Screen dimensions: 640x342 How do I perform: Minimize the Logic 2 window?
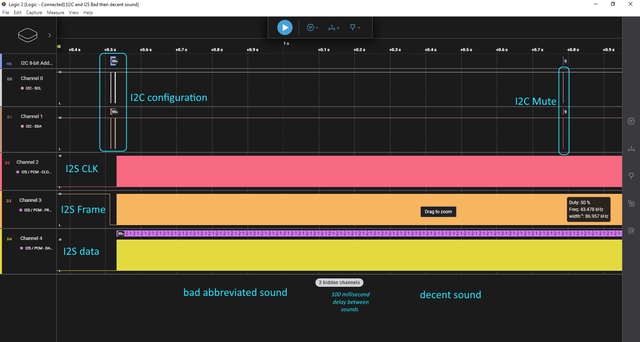[596, 4]
